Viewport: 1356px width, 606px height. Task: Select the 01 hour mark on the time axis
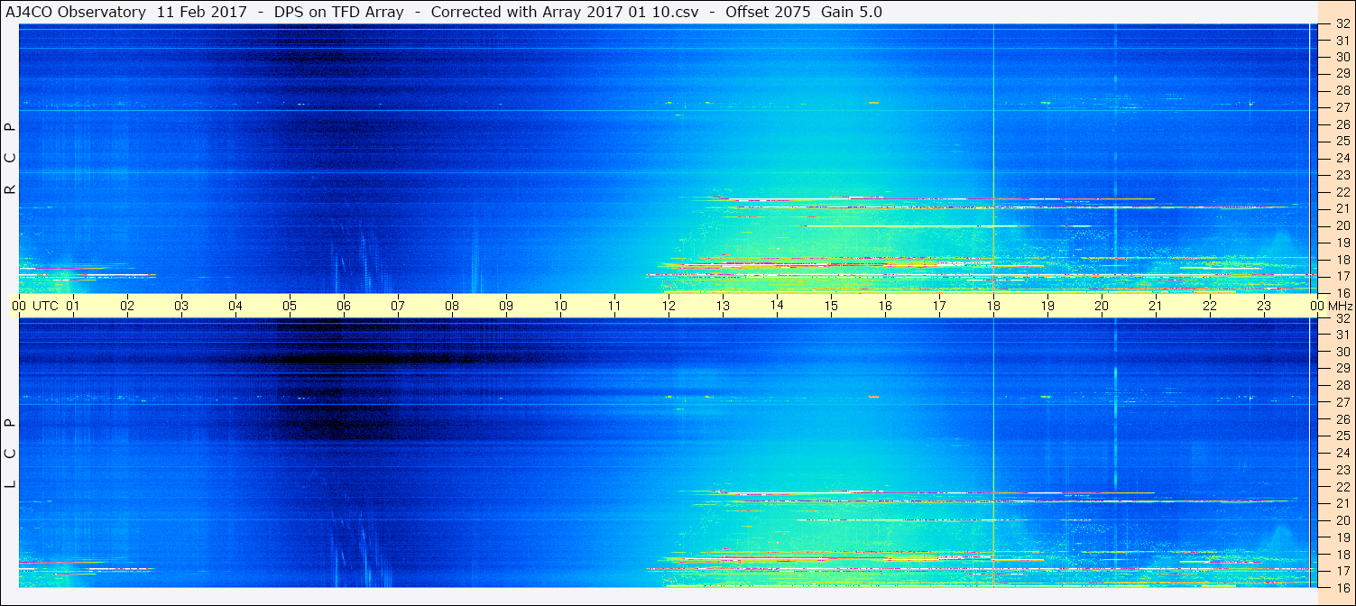[x=73, y=307]
